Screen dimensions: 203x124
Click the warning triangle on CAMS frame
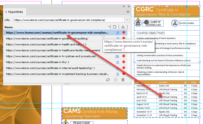tap(66, 121)
